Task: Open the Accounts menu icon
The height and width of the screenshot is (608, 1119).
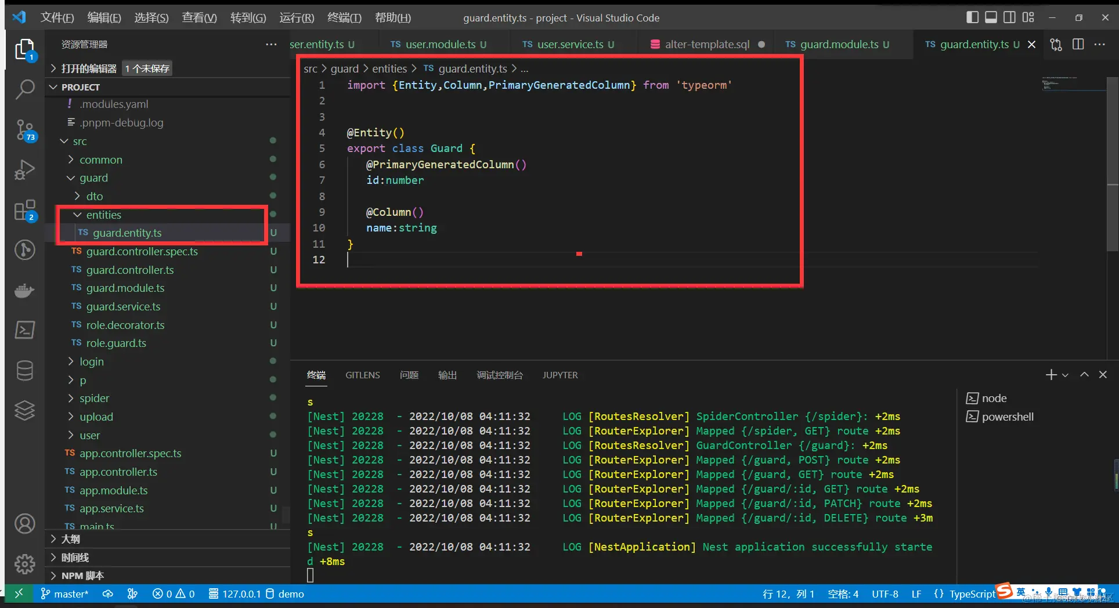Action: coord(25,524)
